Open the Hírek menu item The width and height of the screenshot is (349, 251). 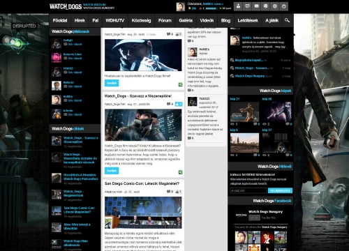80,20
